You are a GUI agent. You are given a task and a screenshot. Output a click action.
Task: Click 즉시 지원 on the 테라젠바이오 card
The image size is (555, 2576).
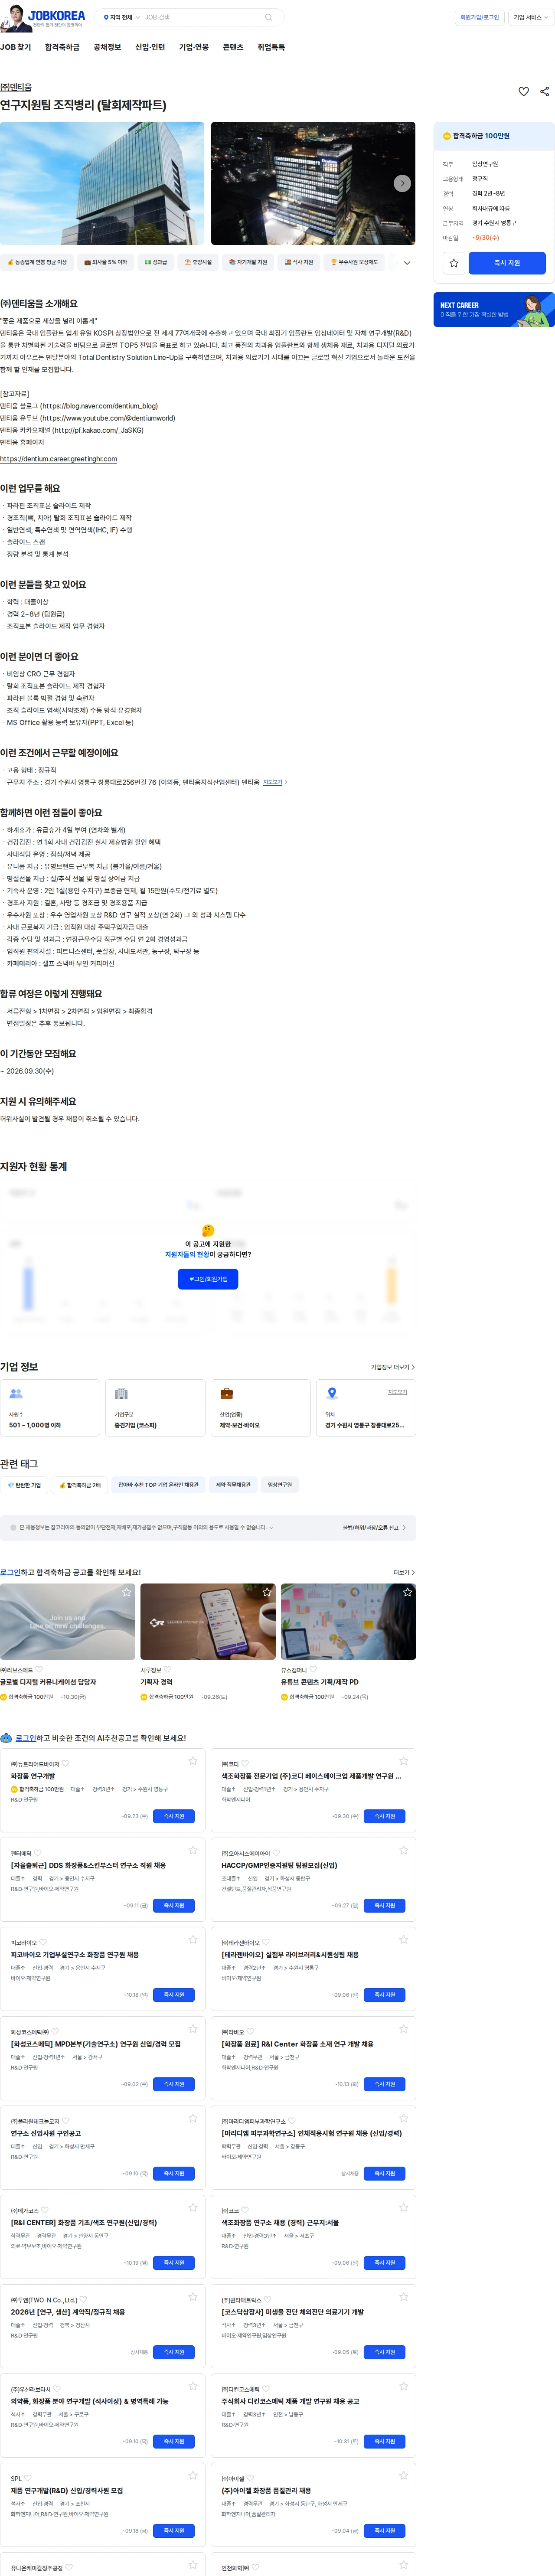pyautogui.click(x=385, y=1994)
